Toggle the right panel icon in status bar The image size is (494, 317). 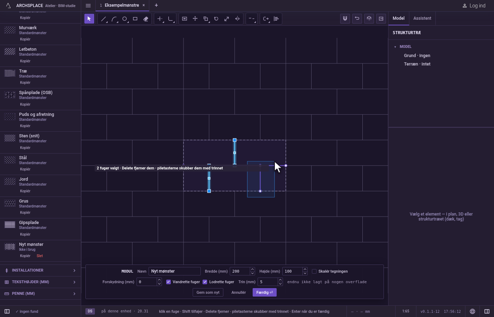[x=487, y=311]
